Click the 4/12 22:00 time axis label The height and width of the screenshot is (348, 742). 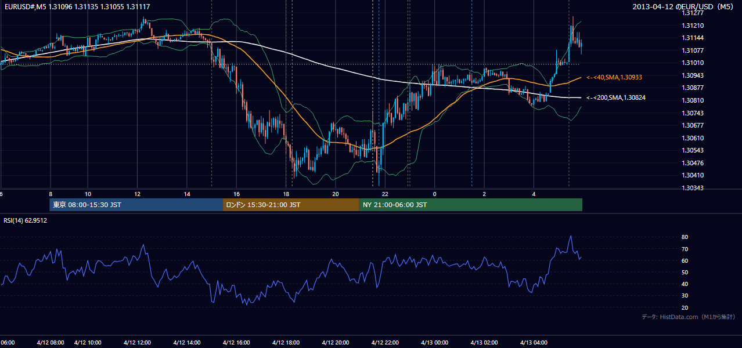pyautogui.click(x=385, y=342)
